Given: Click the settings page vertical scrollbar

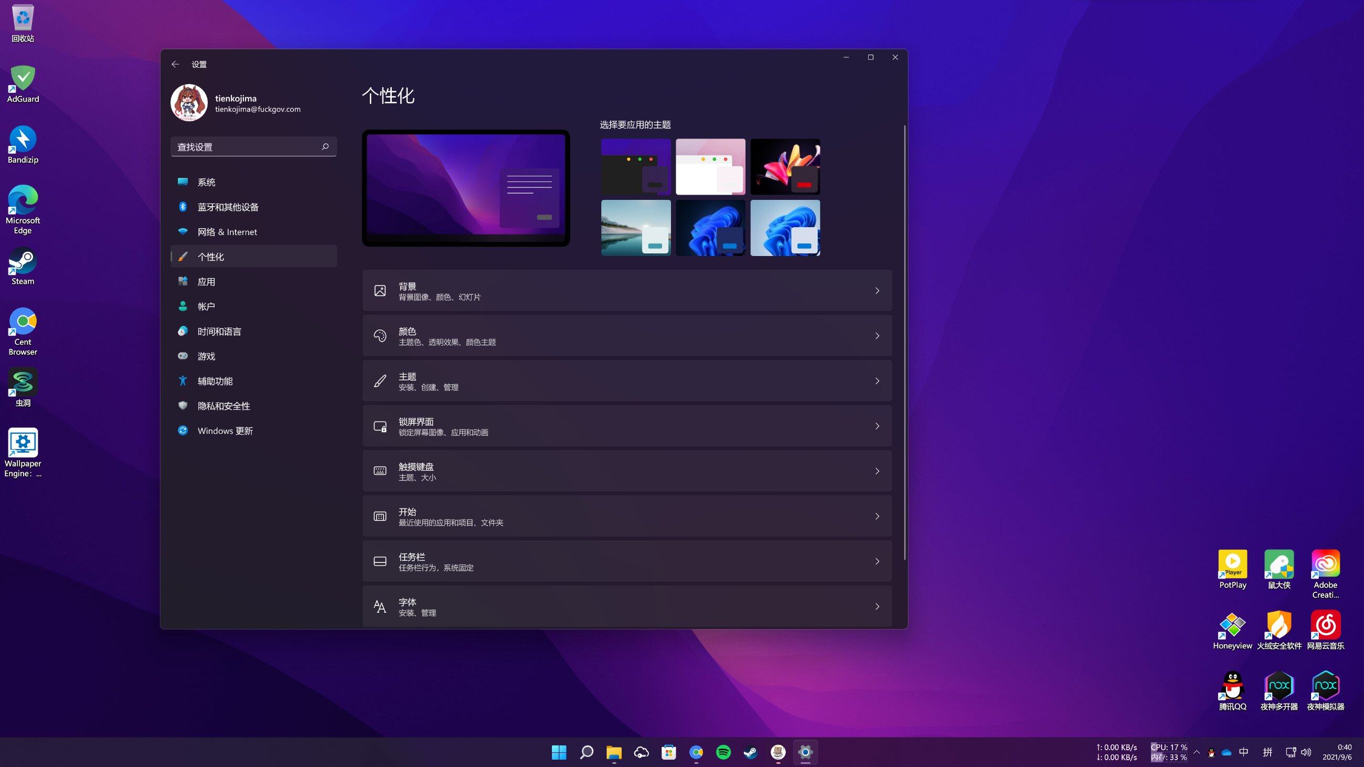Looking at the screenshot, I should (904, 343).
